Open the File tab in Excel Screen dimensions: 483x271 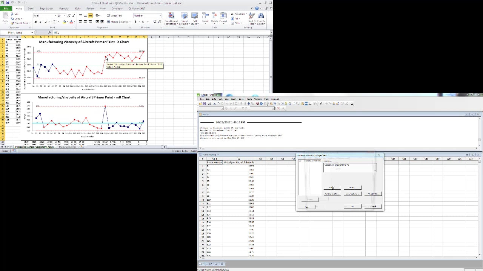coord(6,8)
